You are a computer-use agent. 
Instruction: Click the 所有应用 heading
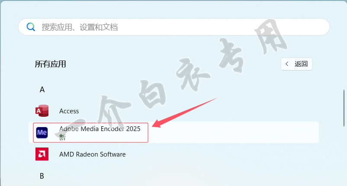[x=50, y=64]
